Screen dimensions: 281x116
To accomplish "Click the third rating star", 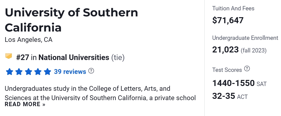I will (x=28, y=72).
